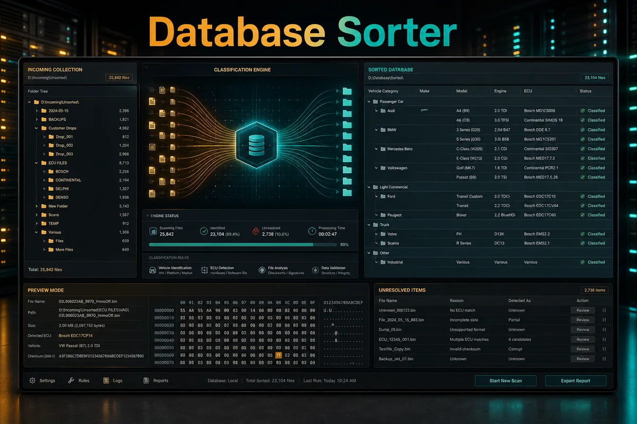This screenshot has height=424, width=637.
Task: Sort by the Vehicle Category column header
Action: tap(383, 91)
